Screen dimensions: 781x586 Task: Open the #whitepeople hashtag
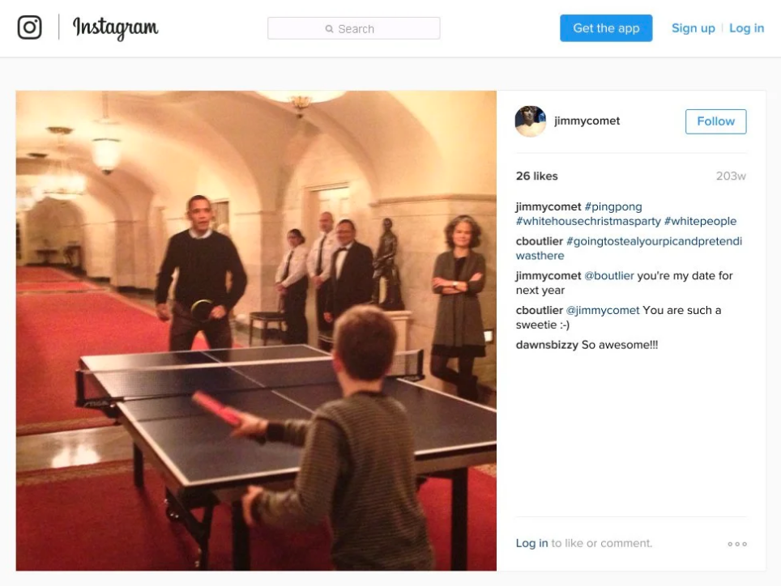click(700, 221)
